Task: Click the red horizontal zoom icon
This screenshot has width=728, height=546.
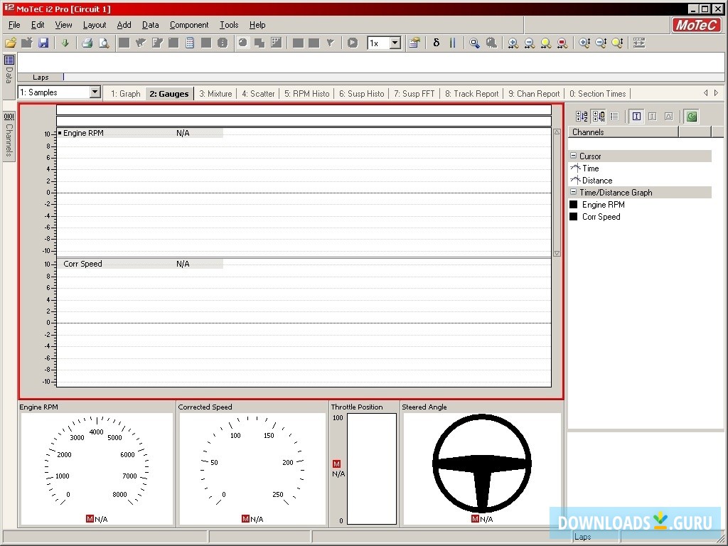Action: pos(562,43)
